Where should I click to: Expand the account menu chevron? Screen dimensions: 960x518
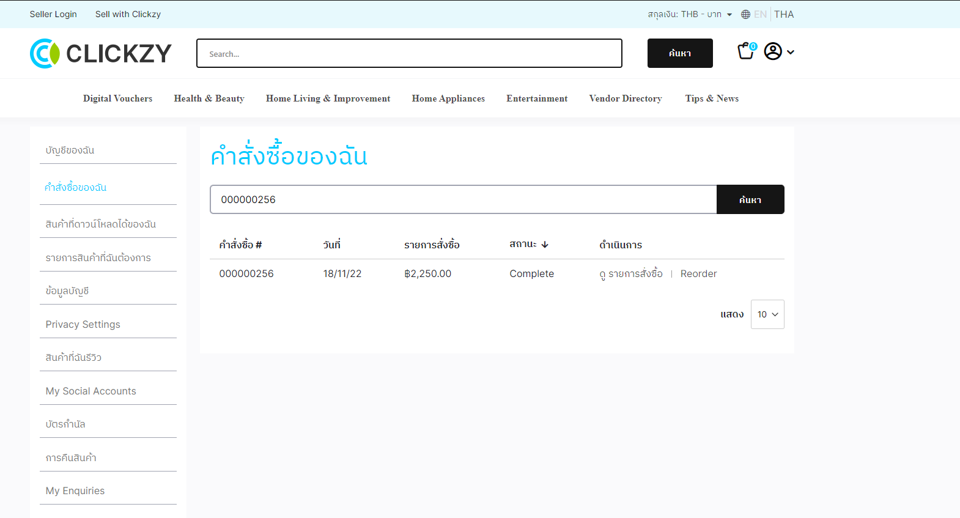791,52
